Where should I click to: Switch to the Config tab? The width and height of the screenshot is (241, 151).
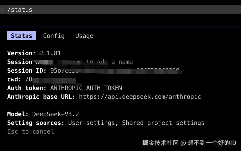click(54, 36)
